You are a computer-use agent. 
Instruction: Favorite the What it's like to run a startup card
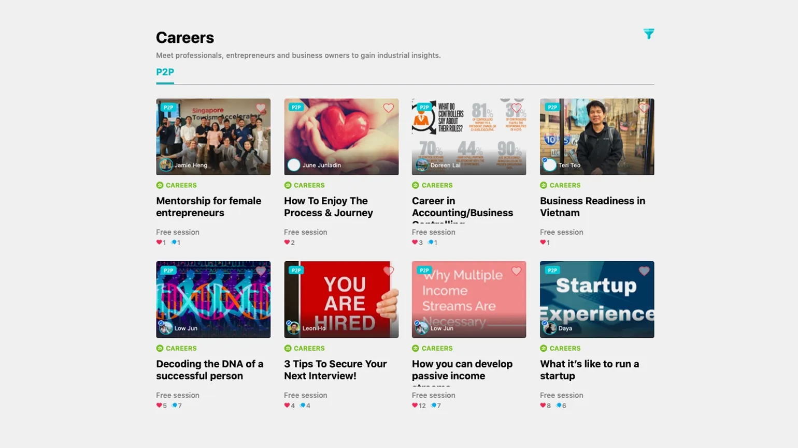point(644,271)
